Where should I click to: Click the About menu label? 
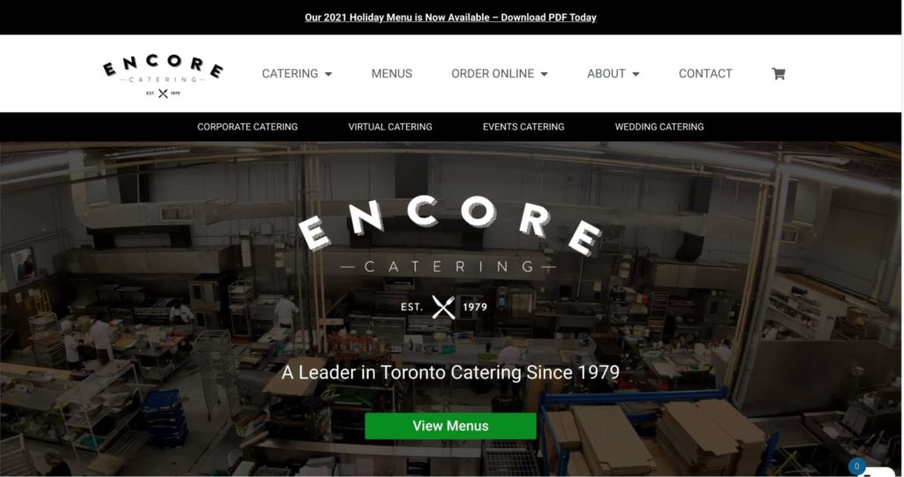click(606, 74)
